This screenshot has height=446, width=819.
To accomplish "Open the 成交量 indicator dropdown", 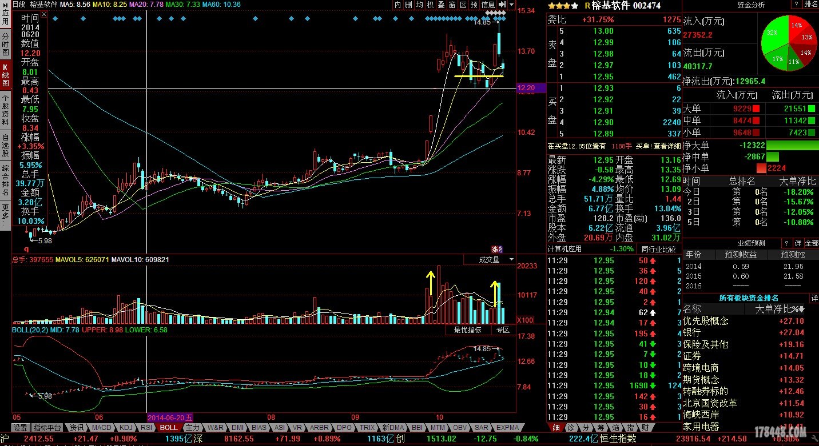I will point(494,260).
